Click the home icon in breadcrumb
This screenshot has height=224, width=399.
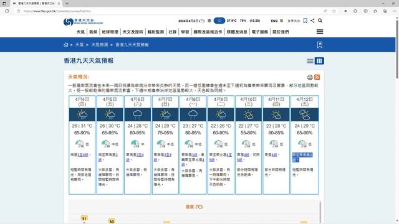pyautogui.click(x=66, y=45)
